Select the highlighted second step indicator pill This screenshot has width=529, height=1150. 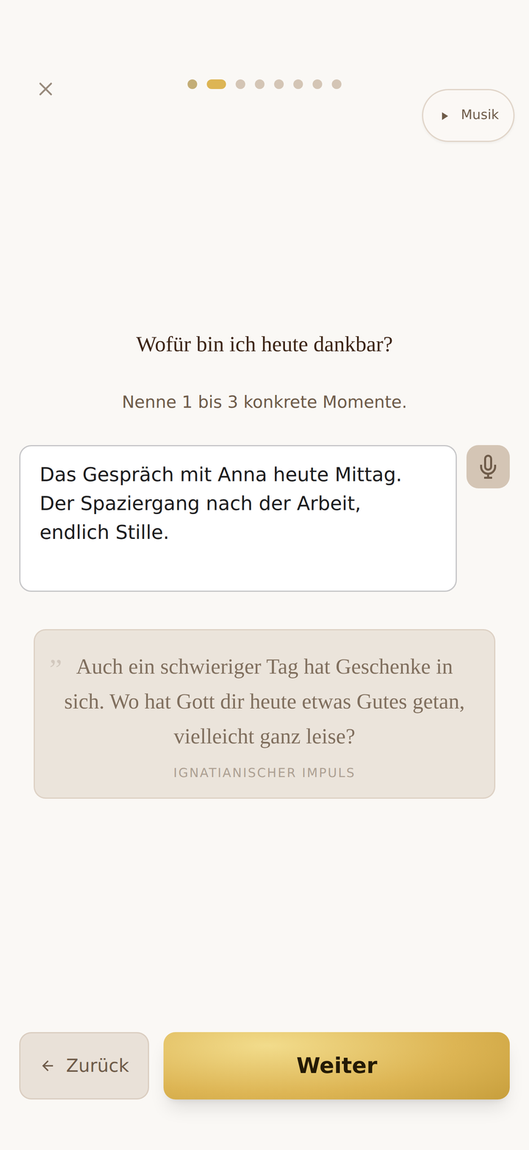tap(216, 84)
